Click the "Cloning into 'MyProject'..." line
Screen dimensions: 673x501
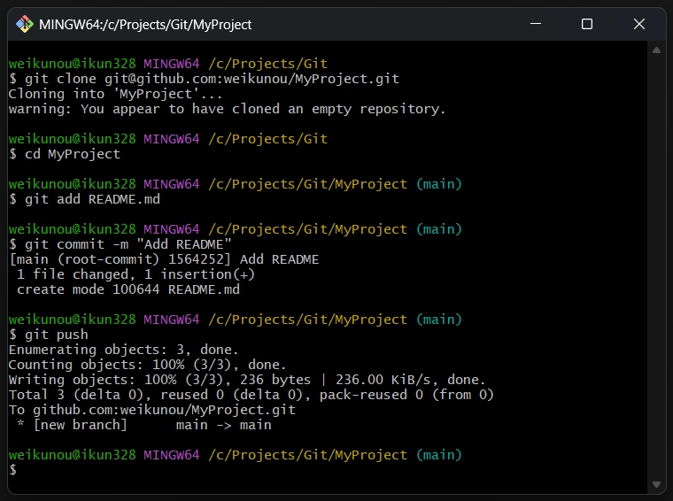tap(115, 94)
